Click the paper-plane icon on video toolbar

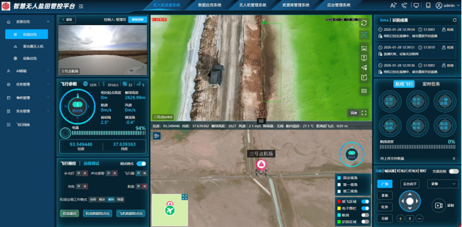364,68
